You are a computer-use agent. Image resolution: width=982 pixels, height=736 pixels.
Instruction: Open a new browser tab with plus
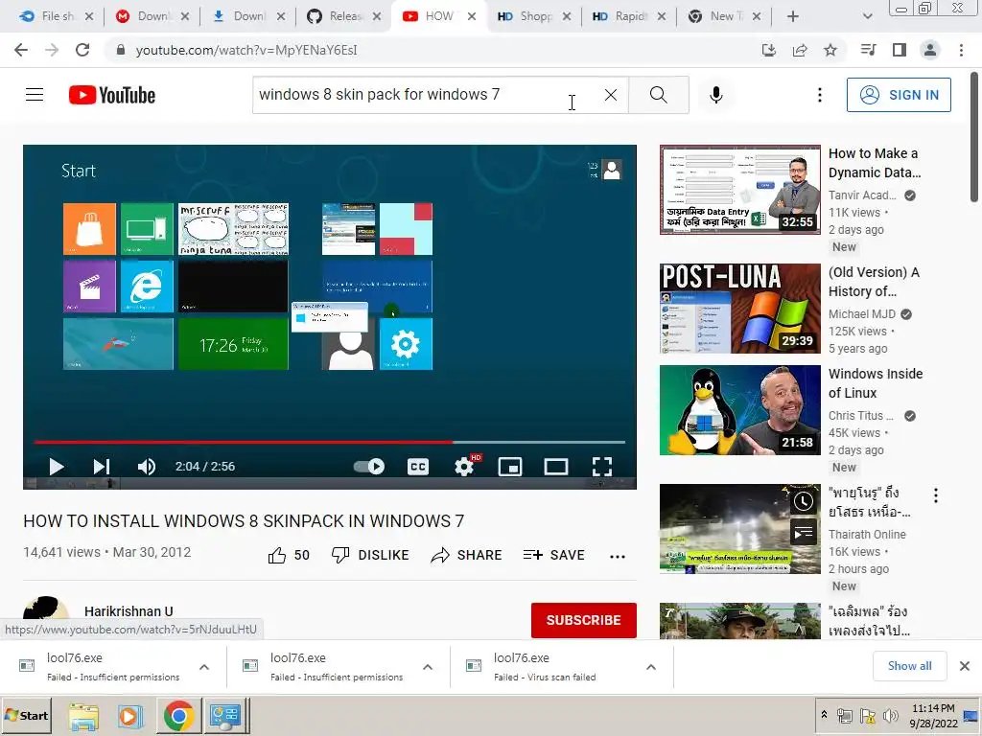[x=793, y=16]
